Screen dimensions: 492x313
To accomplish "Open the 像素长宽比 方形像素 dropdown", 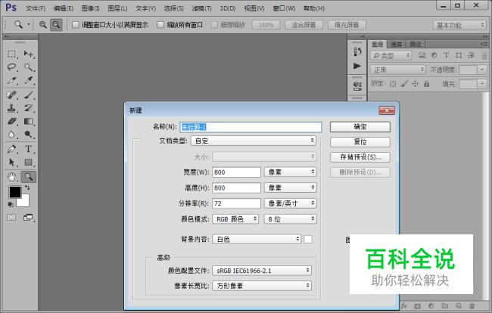I will 262,286.
